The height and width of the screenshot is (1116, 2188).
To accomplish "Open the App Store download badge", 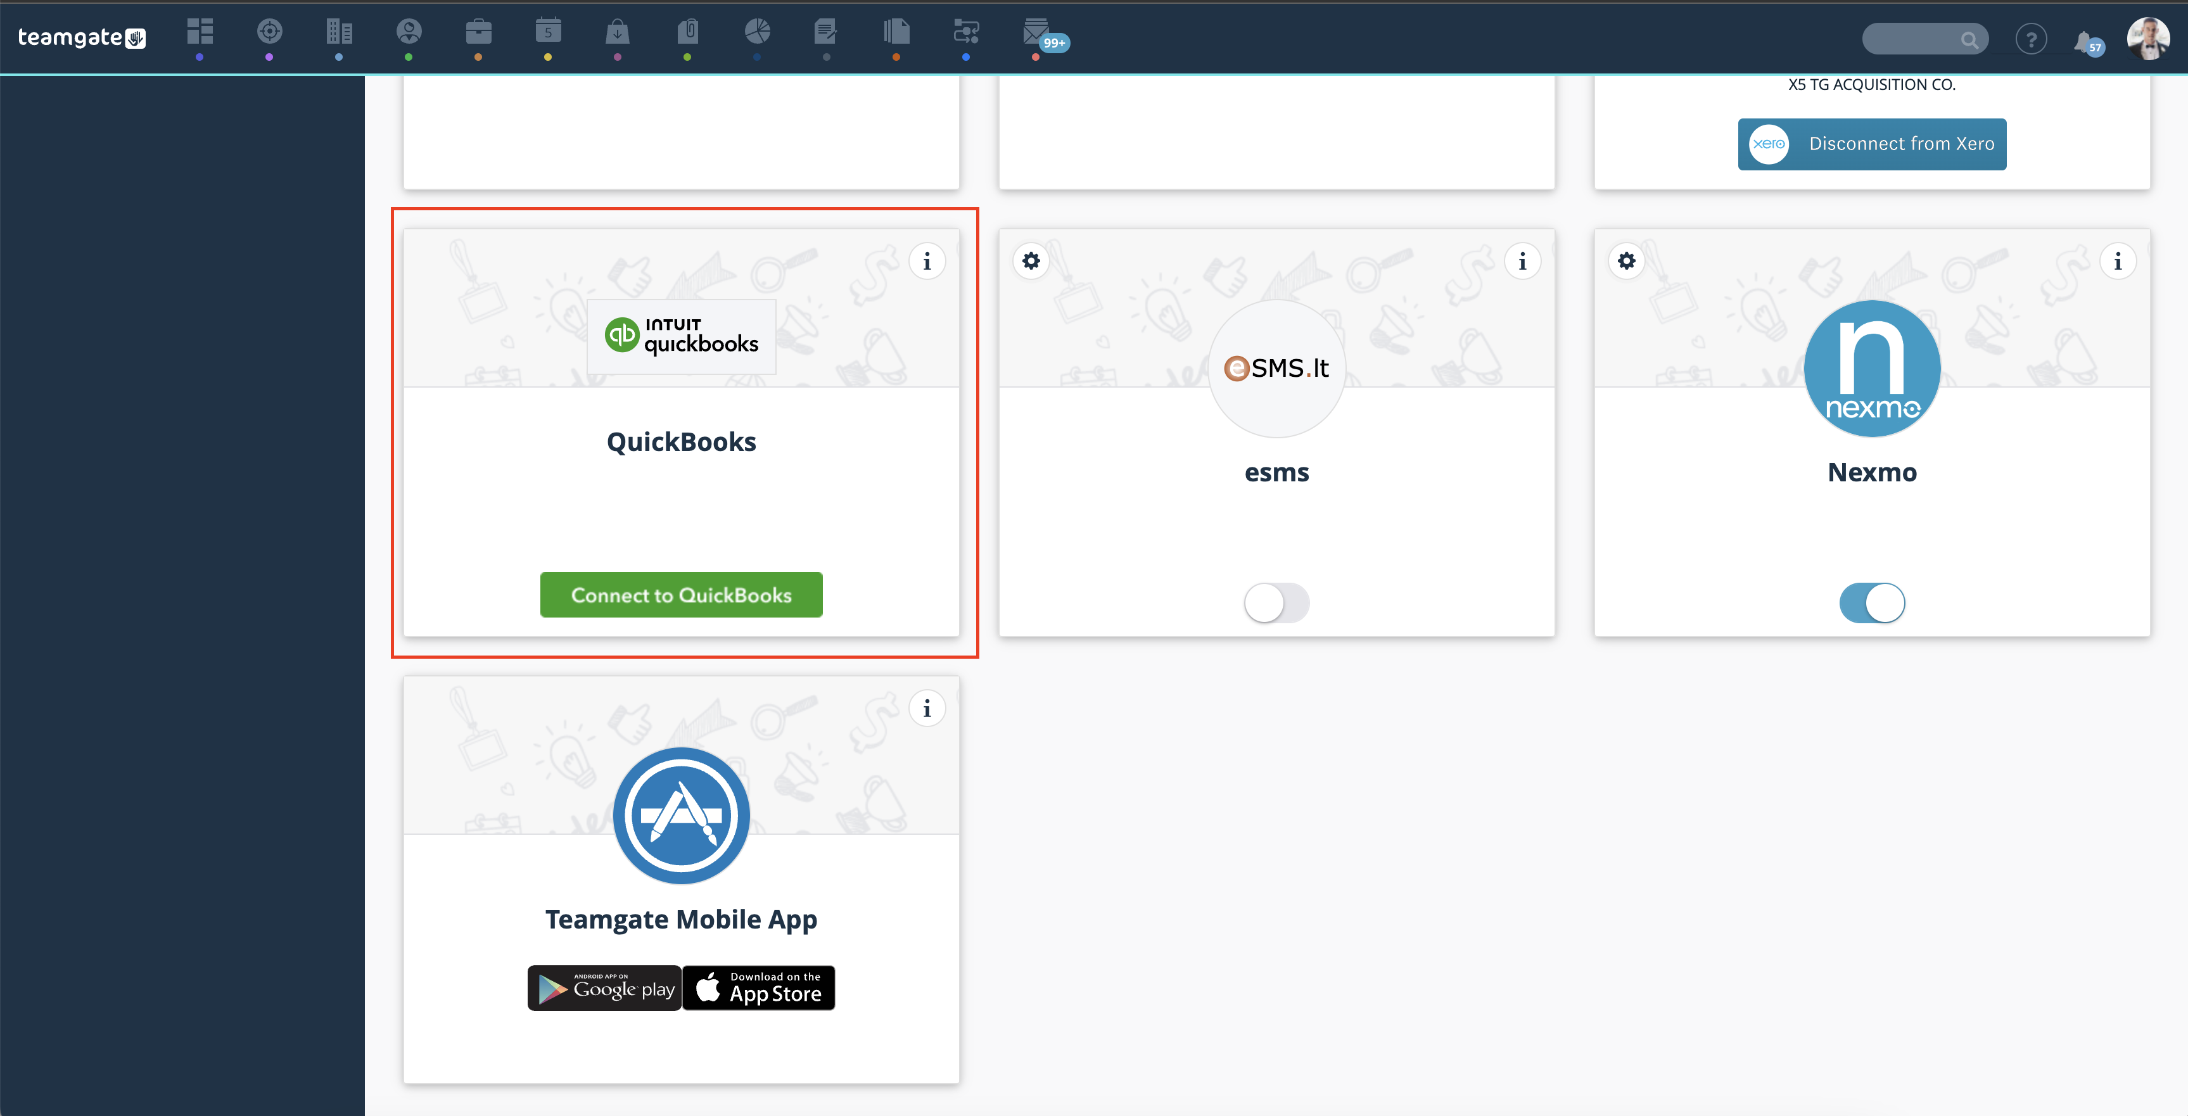I will [760, 988].
